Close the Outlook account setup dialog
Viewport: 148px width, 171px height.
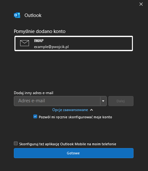141,4
